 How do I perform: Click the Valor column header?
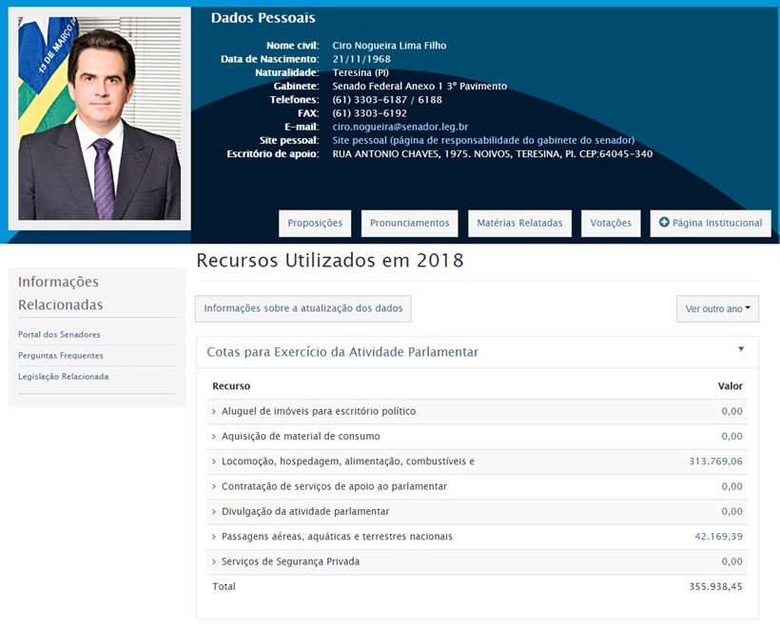pyautogui.click(x=731, y=386)
